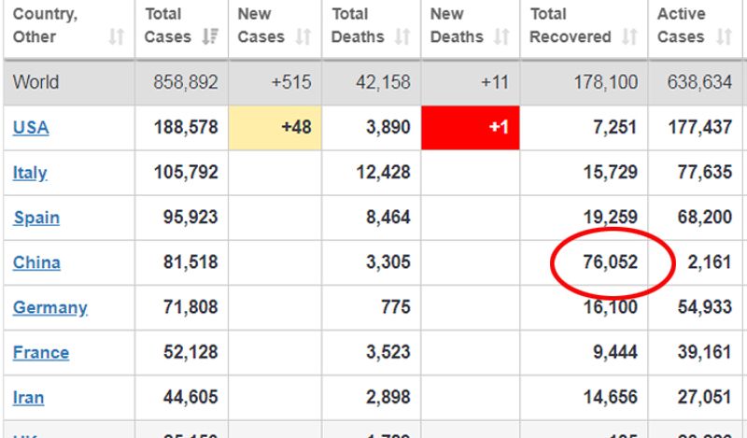747x438 pixels.
Task: Select China total cases 81,518
Action: [190, 262]
